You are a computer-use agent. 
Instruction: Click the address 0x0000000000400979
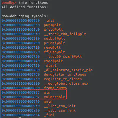click(21, 101)
